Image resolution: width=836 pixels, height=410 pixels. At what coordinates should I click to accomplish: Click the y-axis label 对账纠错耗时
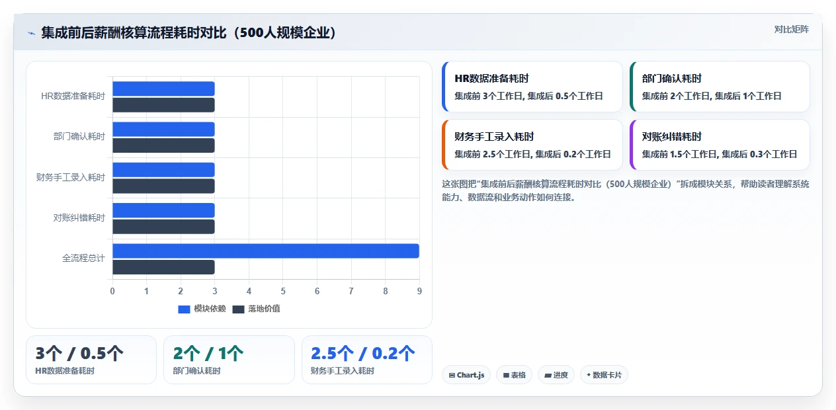pos(79,218)
